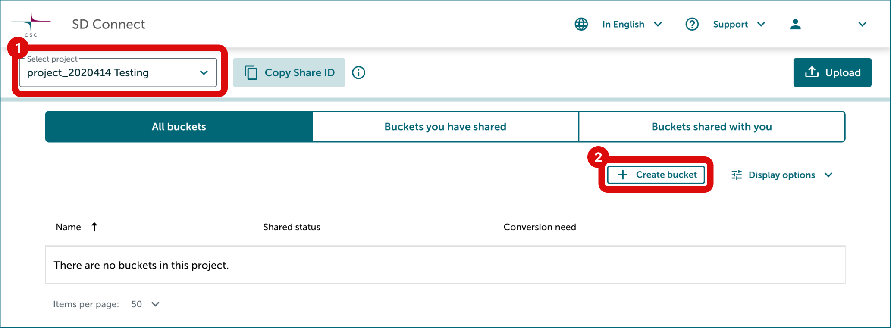Click the Upload button
This screenshot has height=328, width=891.
(832, 72)
